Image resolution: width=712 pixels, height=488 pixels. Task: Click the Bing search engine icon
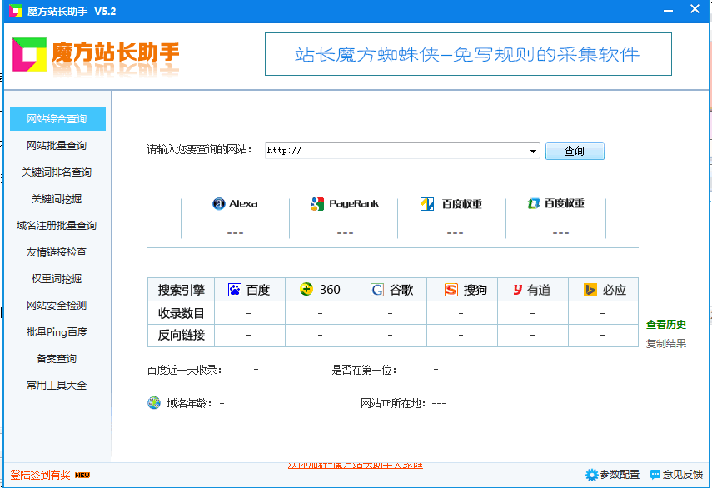(590, 290)
